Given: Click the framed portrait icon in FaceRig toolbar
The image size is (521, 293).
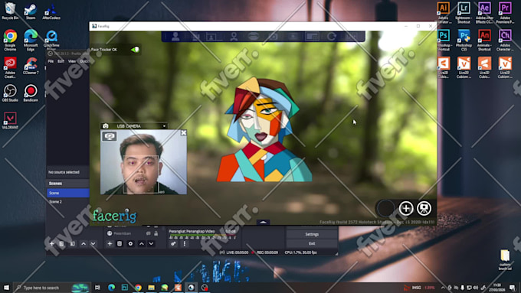Looking at the screenshot, I should (211, 37).
